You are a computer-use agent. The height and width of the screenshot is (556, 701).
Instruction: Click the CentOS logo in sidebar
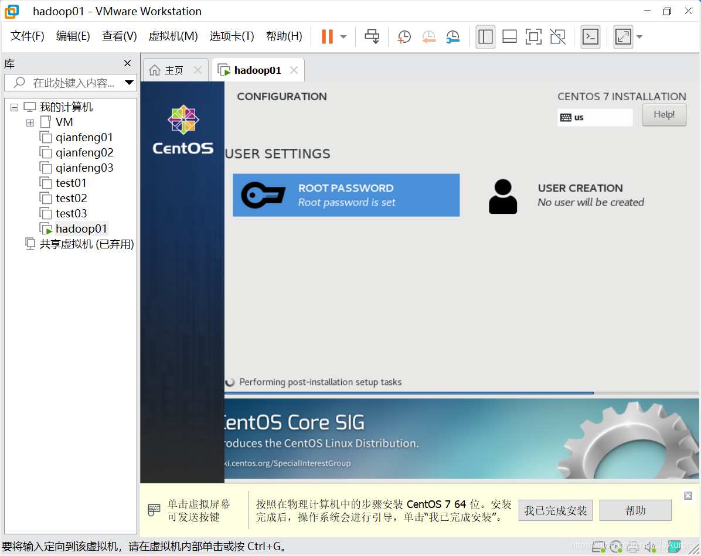point(183,129)
